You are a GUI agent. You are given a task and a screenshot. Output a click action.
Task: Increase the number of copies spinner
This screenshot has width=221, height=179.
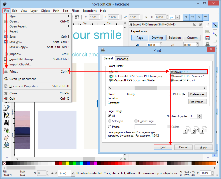click(199, 115)
